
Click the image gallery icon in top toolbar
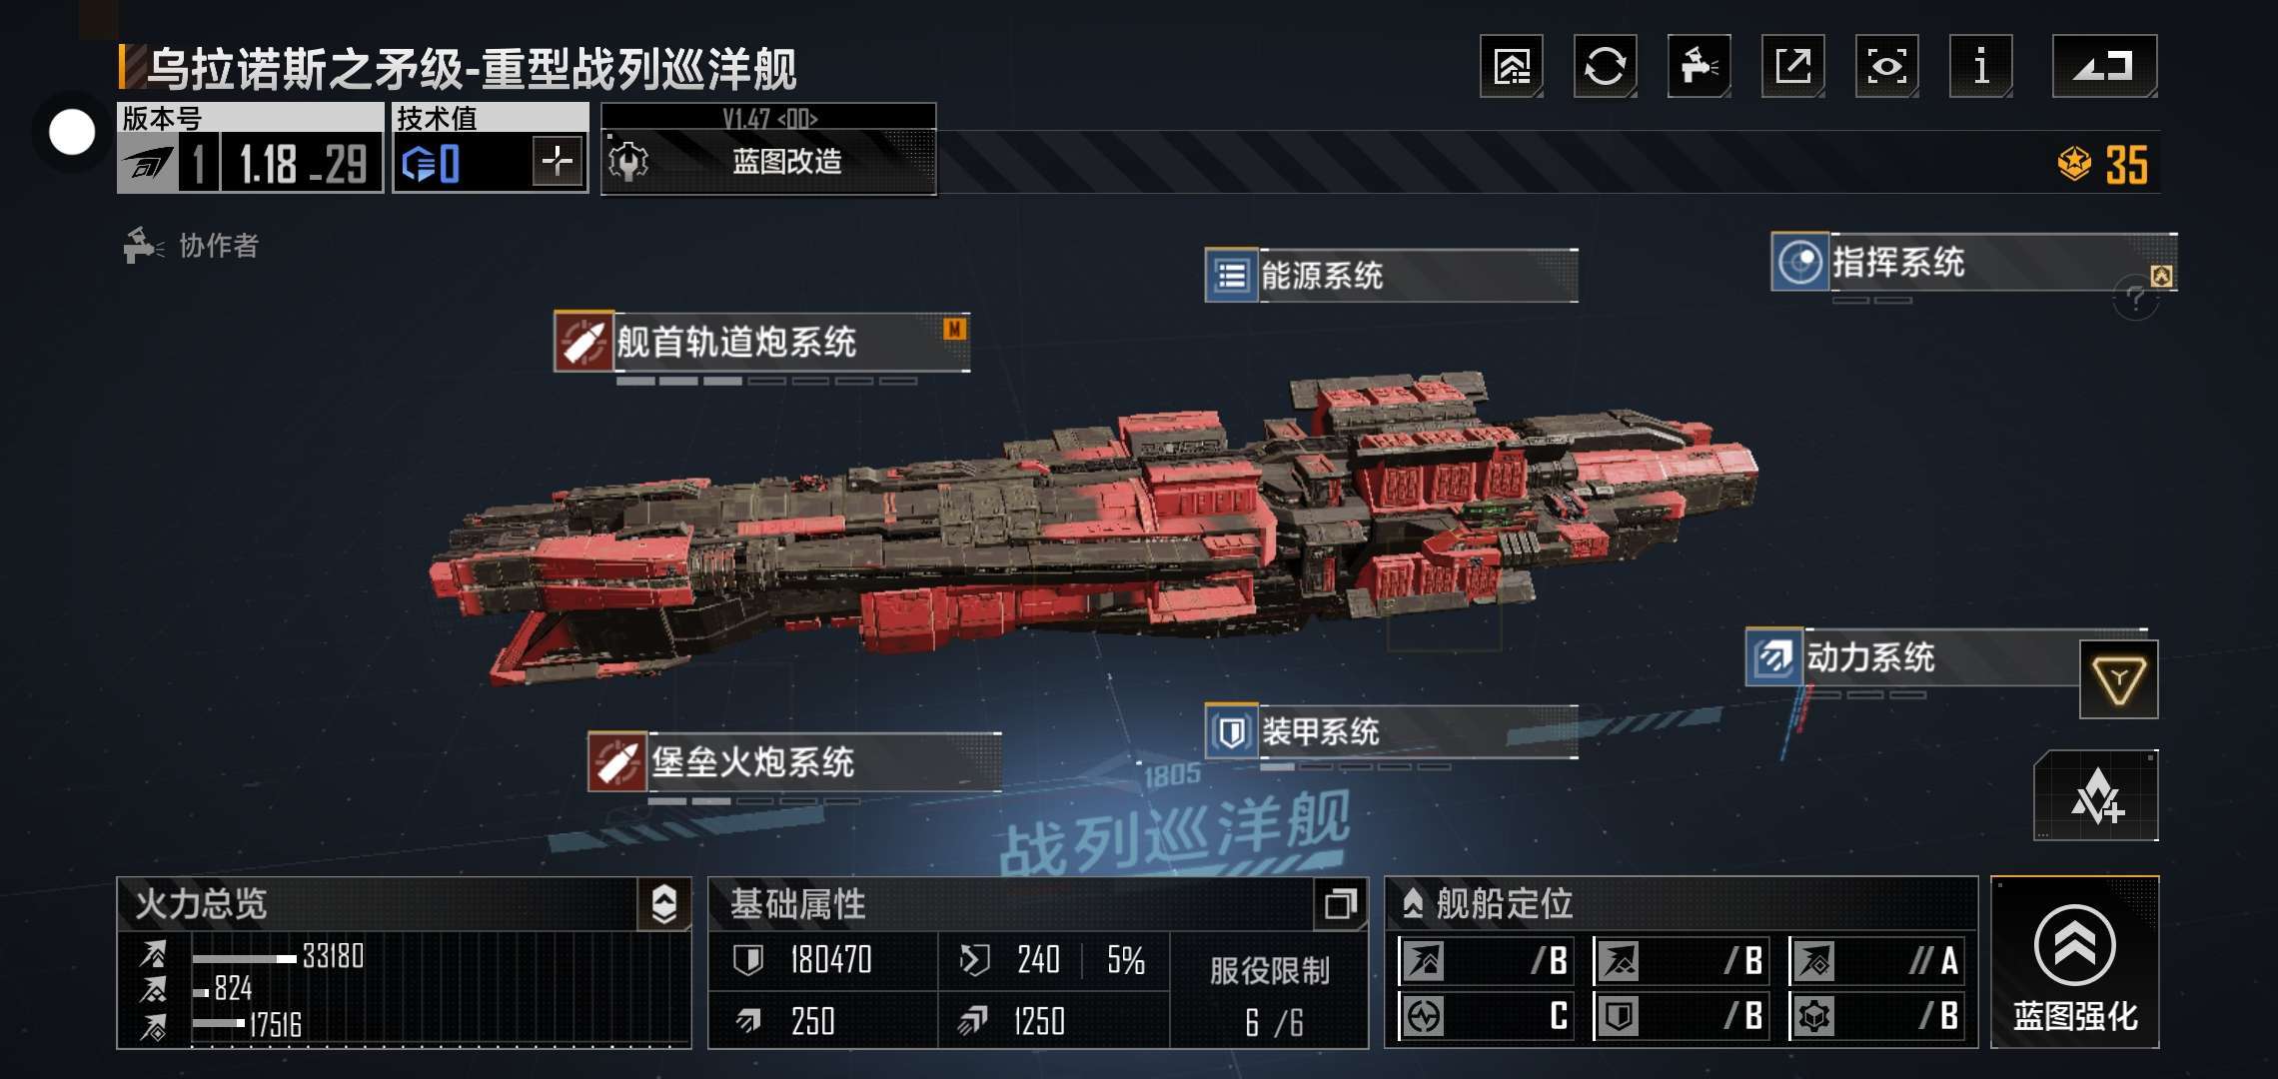point(1511,66)
